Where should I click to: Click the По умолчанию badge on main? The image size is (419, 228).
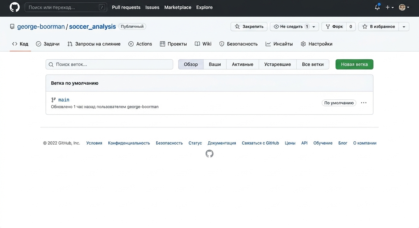(x=339, y=103)
